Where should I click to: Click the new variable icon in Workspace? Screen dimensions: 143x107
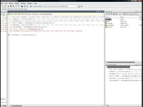[x=106, y=14]
